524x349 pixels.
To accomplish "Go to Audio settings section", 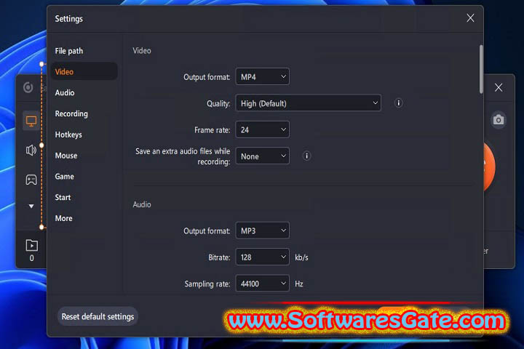I will coord(65,92).
